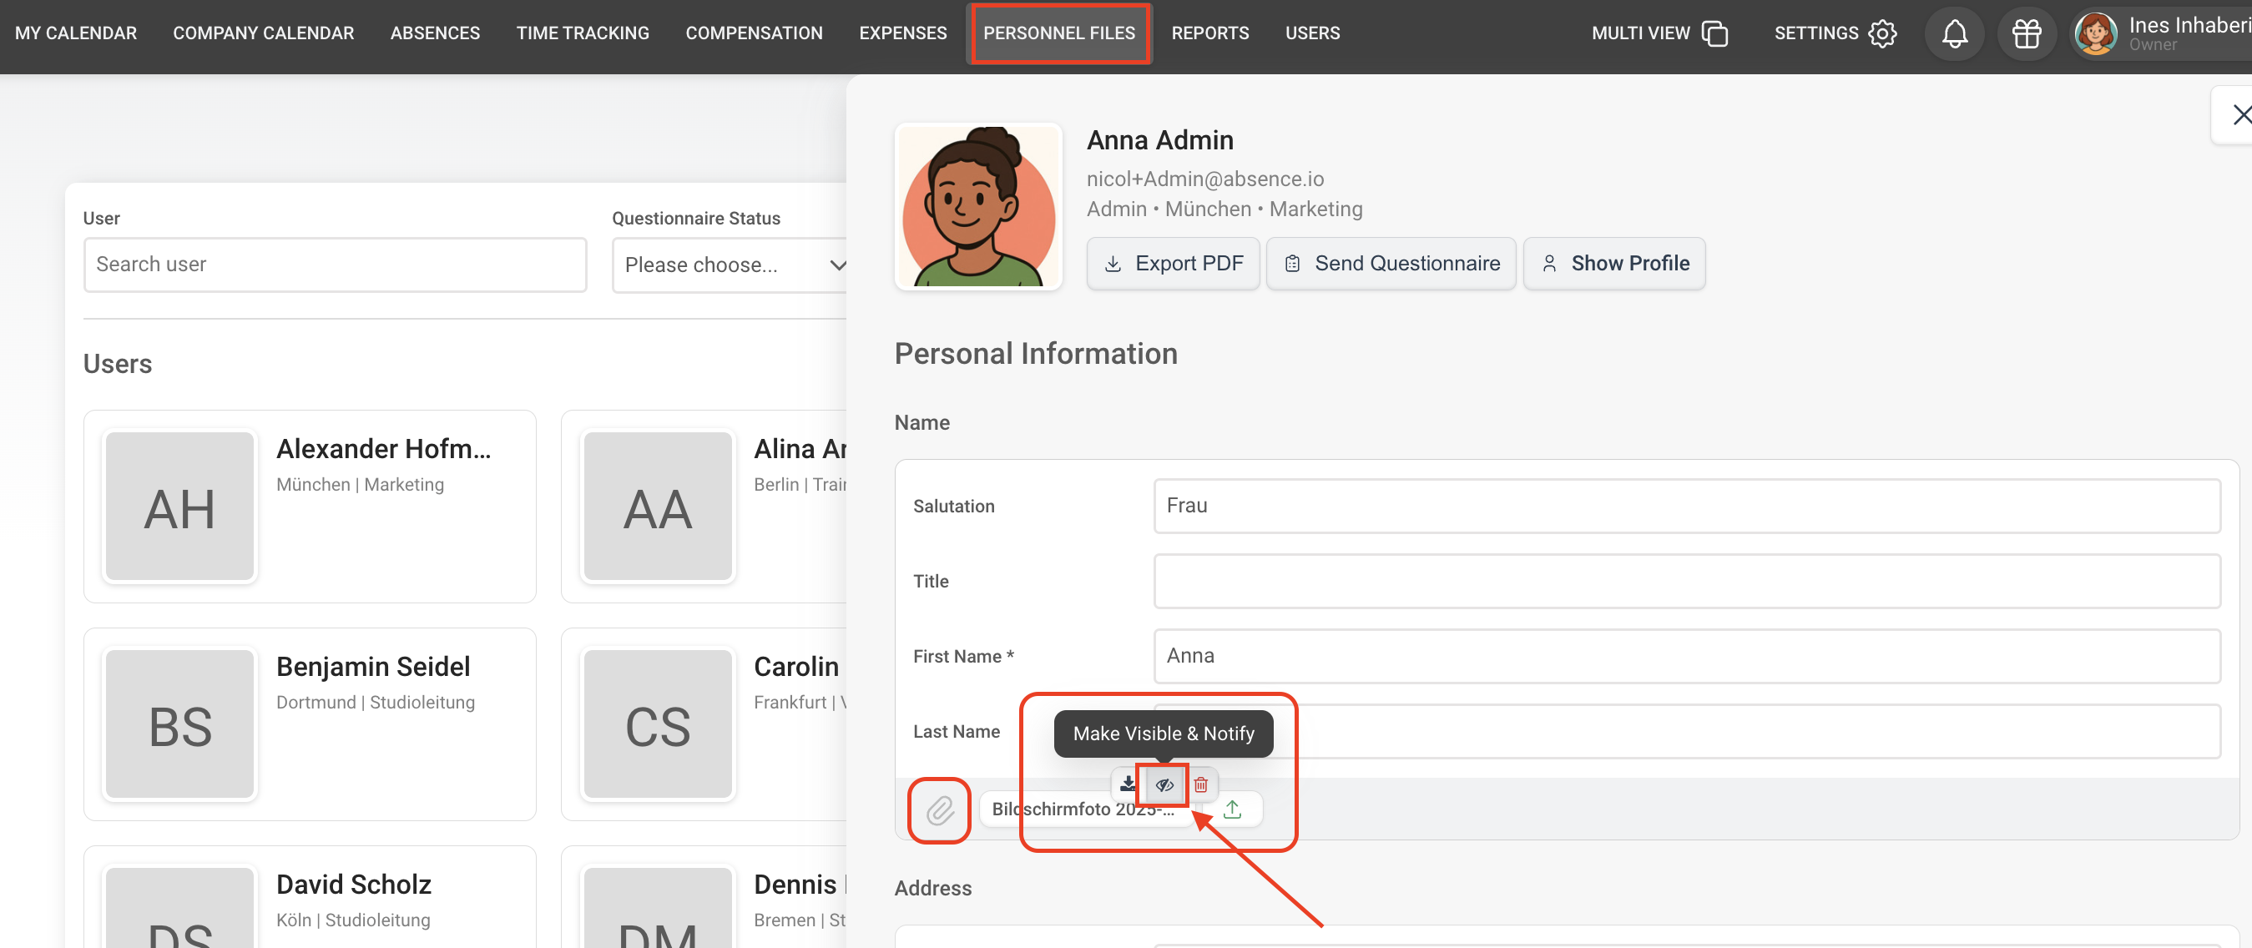Click the Salutation field with Frau
The height and width of the screenshot is (948, 2252).
pos(1686,506)
